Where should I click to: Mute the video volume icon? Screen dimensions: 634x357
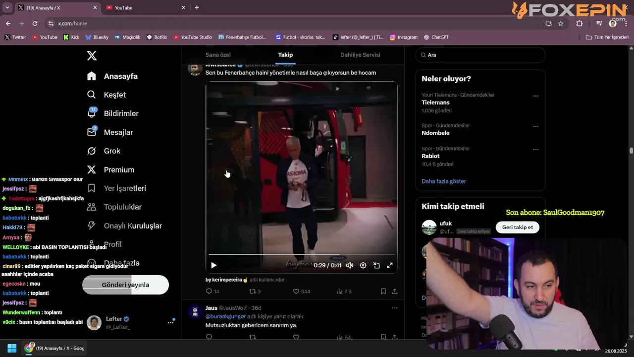coord(350,265)
